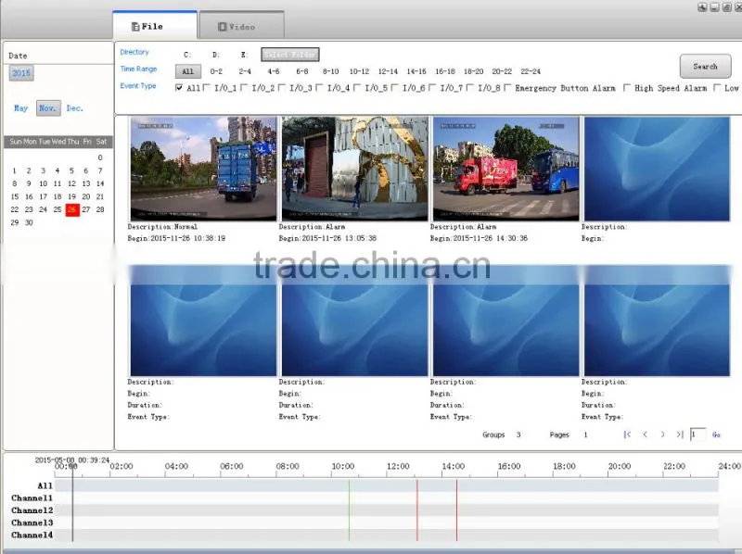Select highlighted day 26 in calendar
Screen dimensions: 742x554
[x=72, y=210]
